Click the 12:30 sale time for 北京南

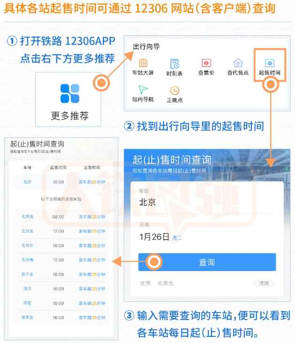pos(58,260)
